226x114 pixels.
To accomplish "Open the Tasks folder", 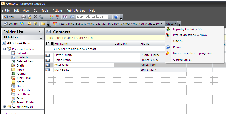I will [x=20, y=98].
